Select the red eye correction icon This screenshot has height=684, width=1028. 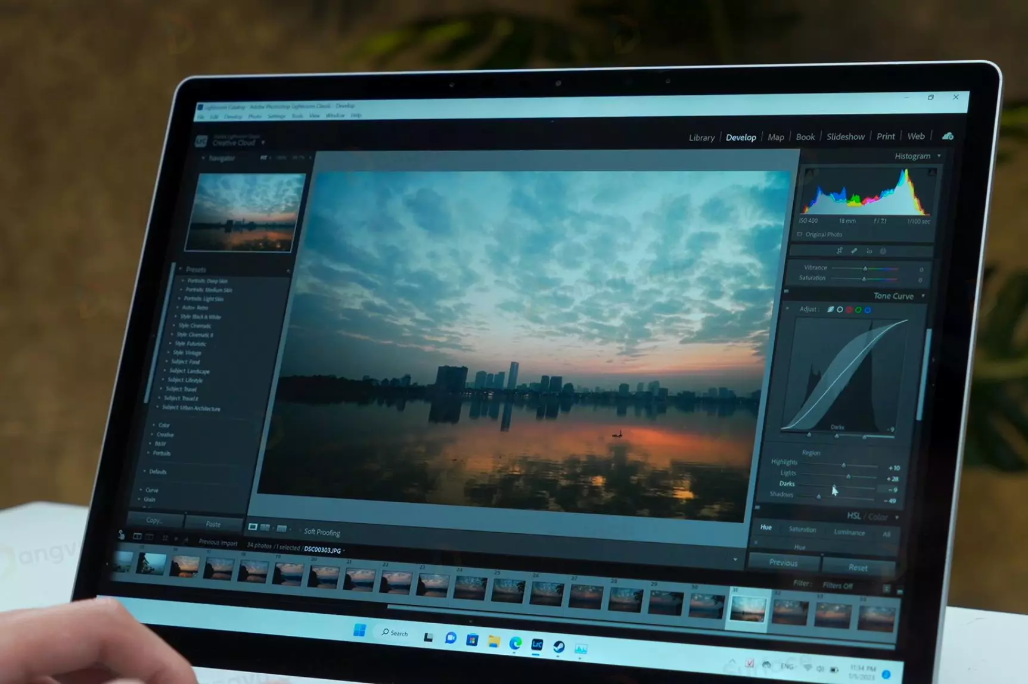pyautogui.click(x=869, y=251)
